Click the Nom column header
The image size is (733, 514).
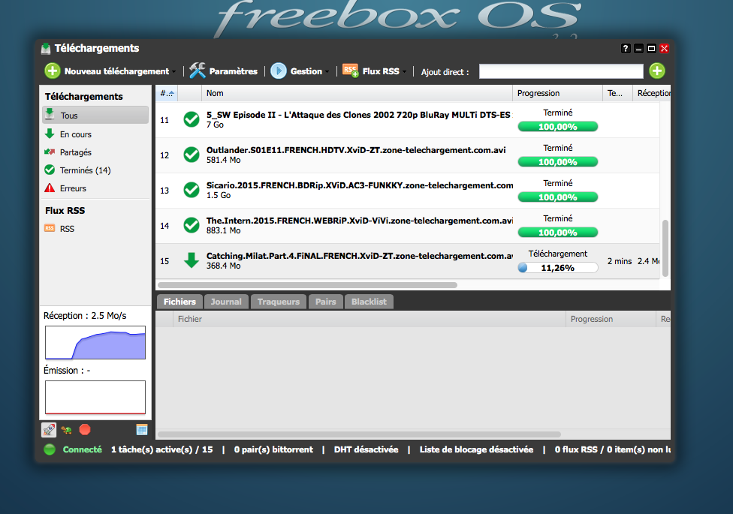click(x=357, y=93)
